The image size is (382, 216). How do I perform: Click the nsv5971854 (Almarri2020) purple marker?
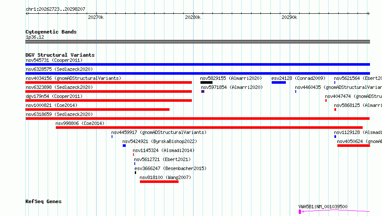(203, 91)
